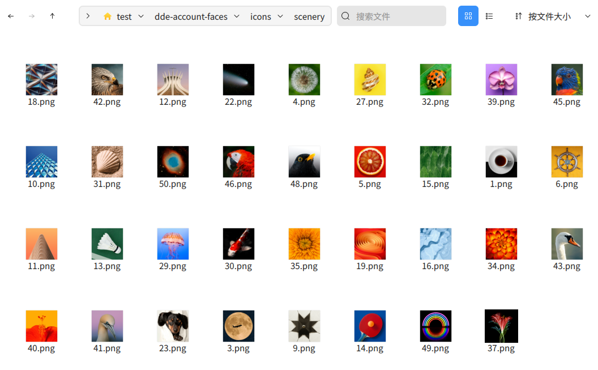This screenshot has height=370, width=598.
Task: Go forward with the right arrow
Action: tap(32, 16)
